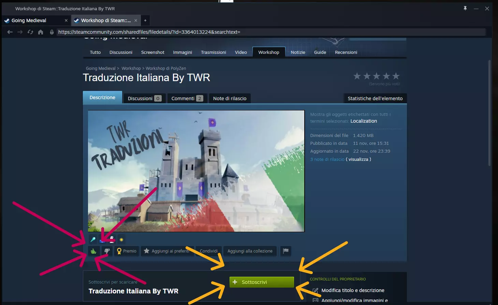
Task: Open the Discussioni hub section
Action: click(121, 52)
